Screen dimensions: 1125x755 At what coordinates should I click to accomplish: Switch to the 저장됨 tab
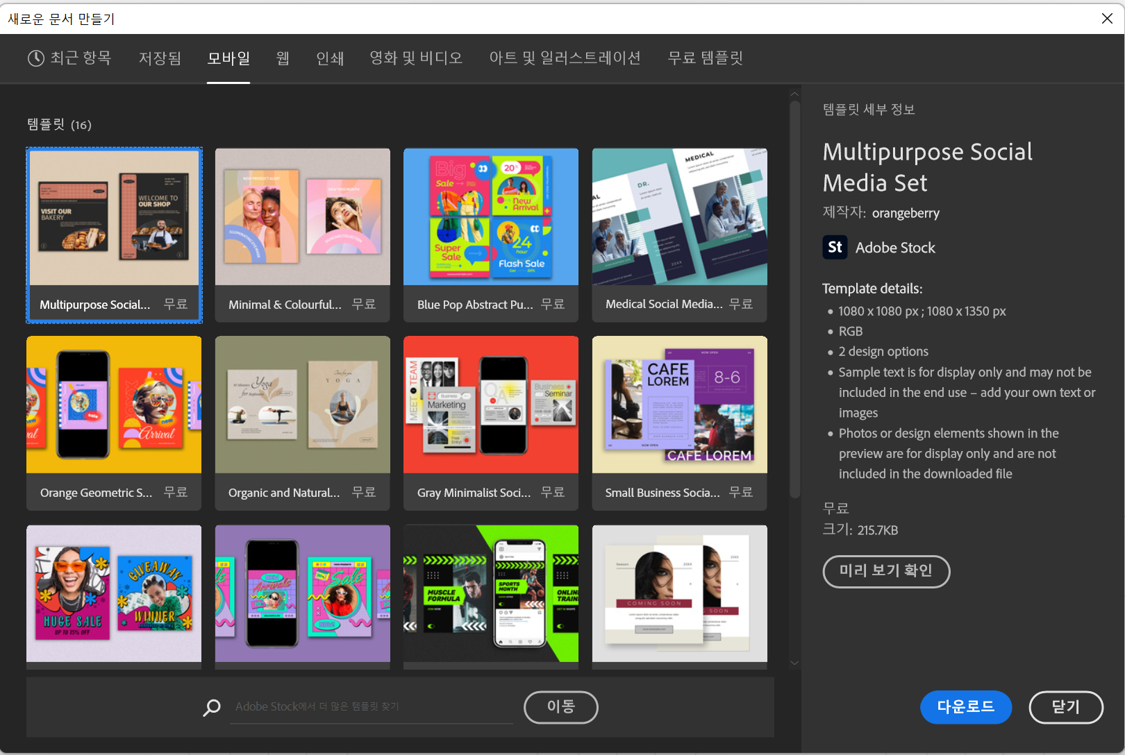click(159, 58)
